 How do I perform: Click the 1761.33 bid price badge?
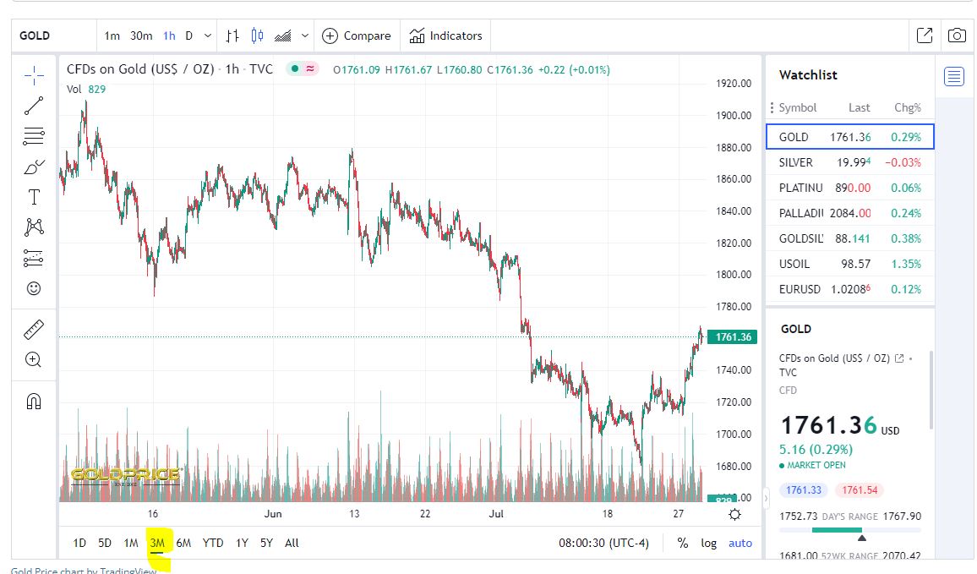point(804,489)
